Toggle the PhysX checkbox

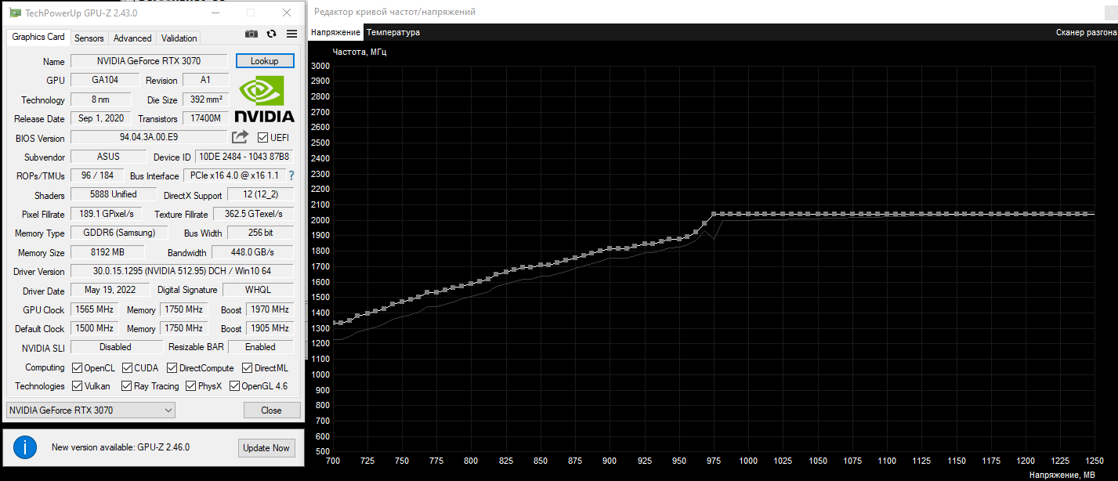pyautogui.click(x=190, y=386)
